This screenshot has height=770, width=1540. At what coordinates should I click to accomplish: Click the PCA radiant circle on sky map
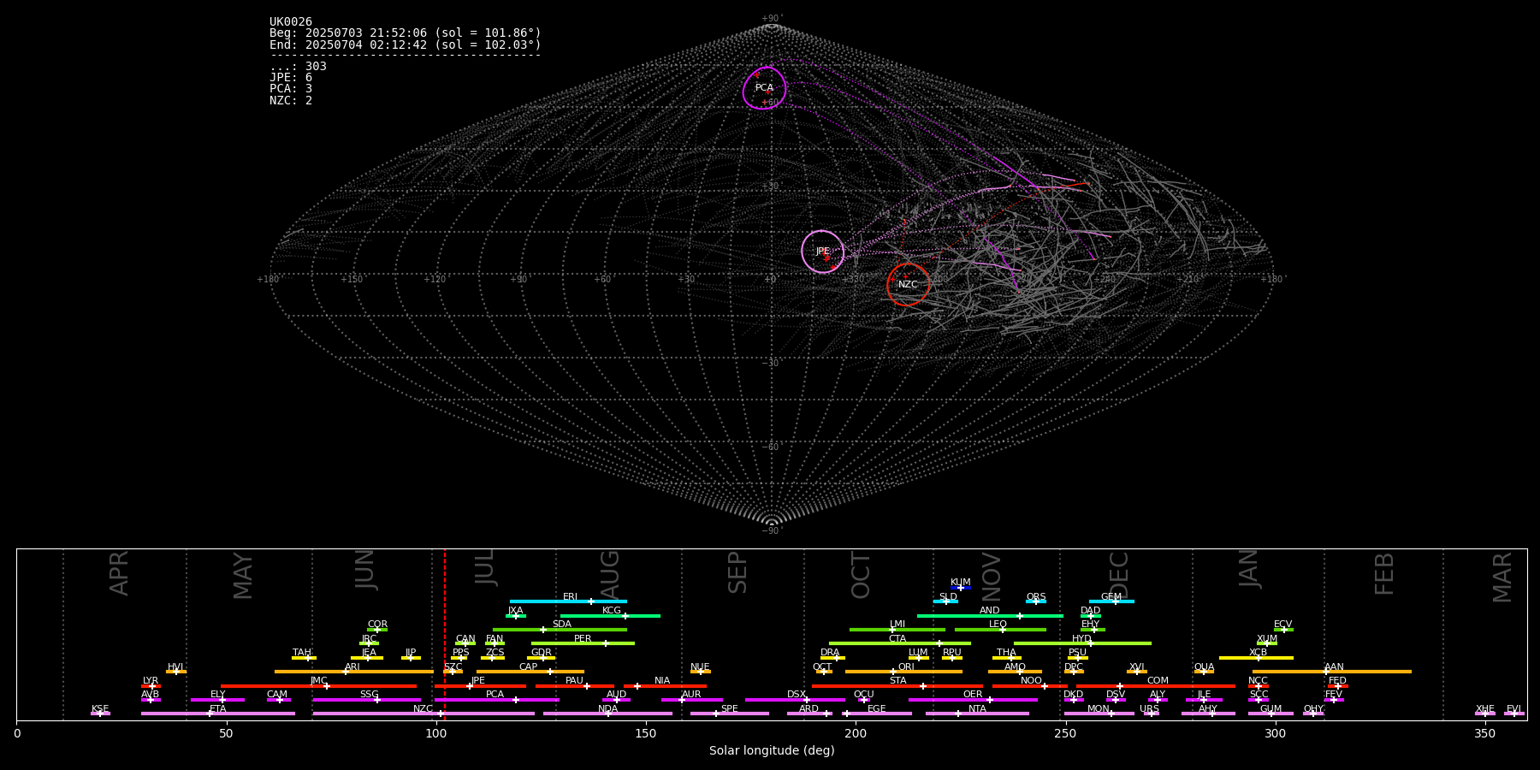click(x=764, y=88)
